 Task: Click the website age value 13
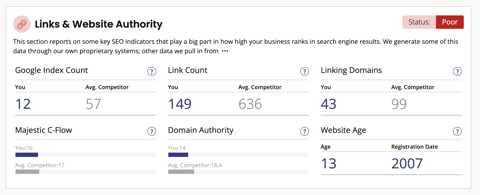tap(329, 164)
